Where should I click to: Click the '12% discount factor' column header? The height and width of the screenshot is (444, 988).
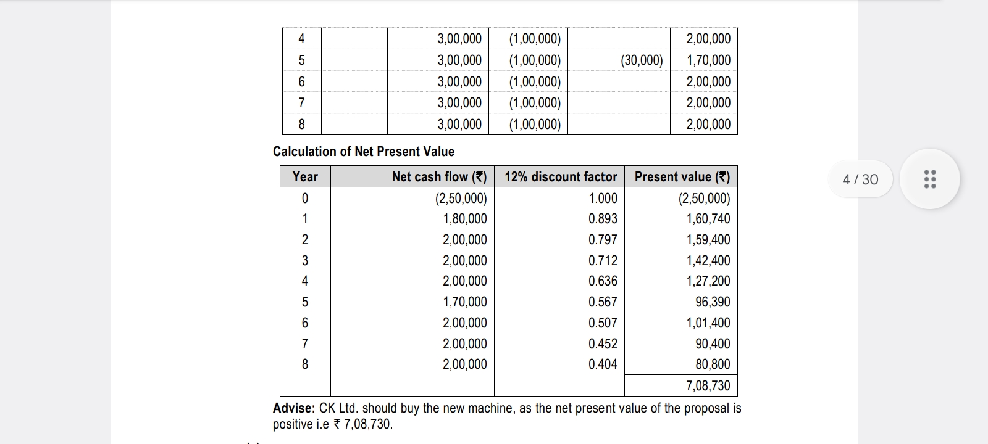click(560, 177)
